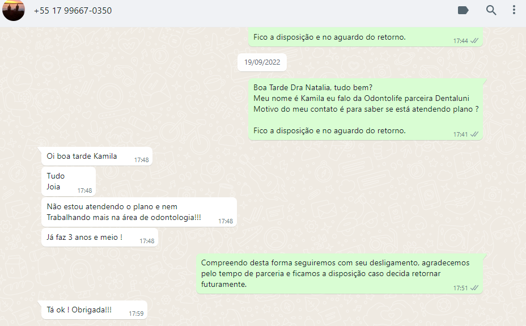Click the top 'Fico a disposição' message
The width and height of the screenshot is (526, 326).
366,37
